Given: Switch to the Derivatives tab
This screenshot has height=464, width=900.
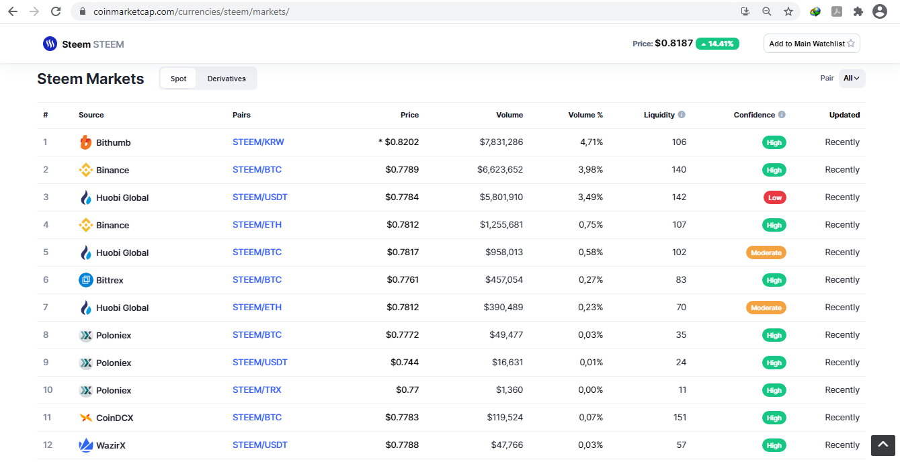Looking at the screenshot, I should 227,79.
